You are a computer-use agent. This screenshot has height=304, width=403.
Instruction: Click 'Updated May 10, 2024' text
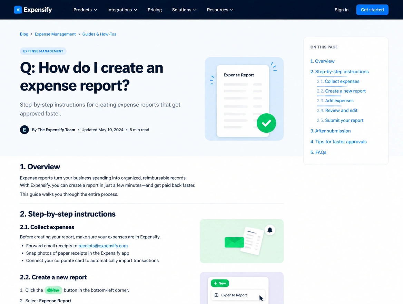pyautogui.click(x=102, y=130)
